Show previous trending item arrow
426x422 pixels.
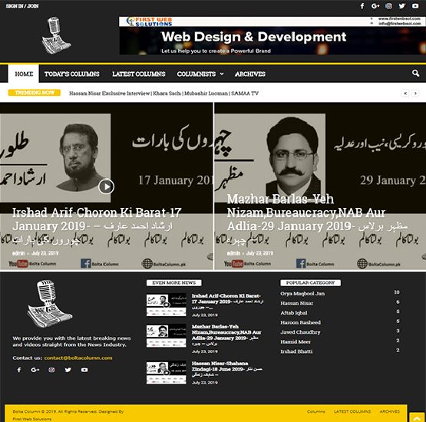pos(405,93)
